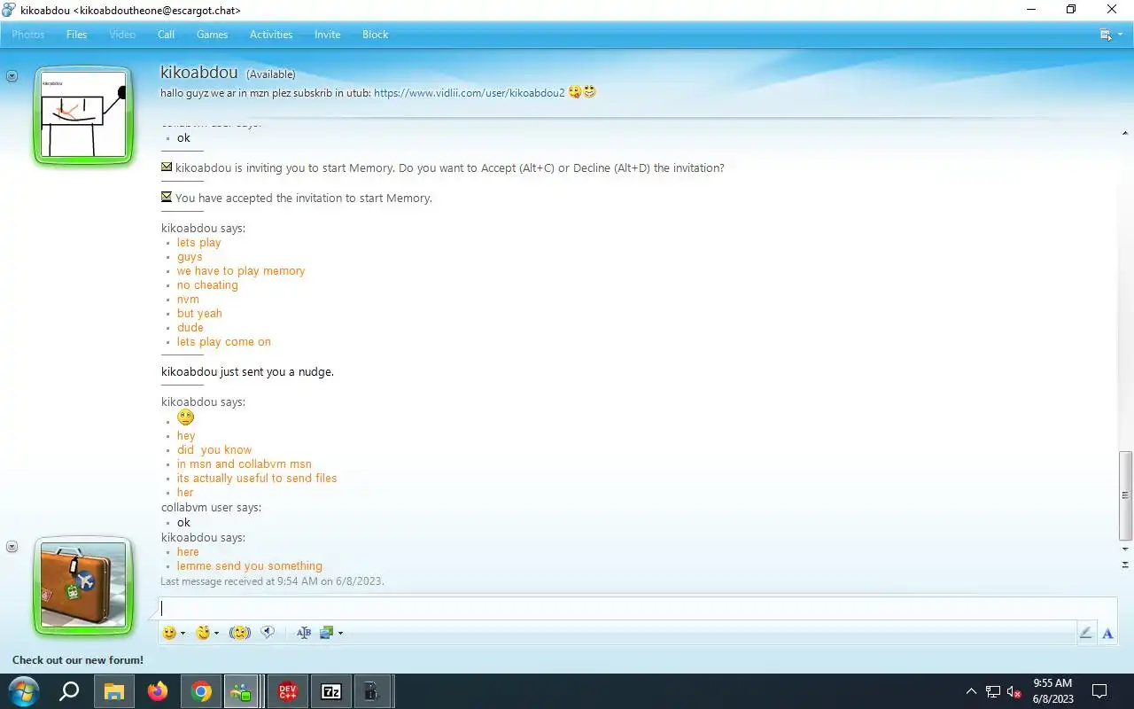Click the '(Available)' status text
Viewport: 1134px width, 709px height.
click(x=270, y=74)
